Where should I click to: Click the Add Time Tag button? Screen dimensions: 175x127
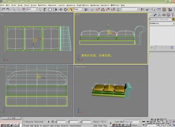[x=101, y=126]
